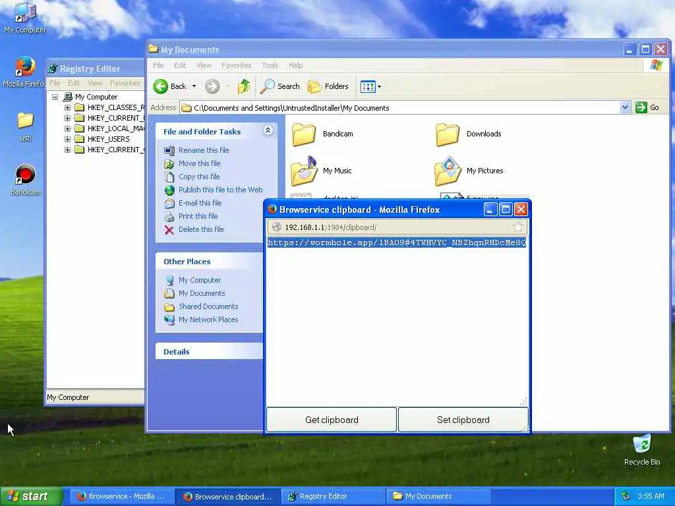Open the Tools menu in My Documents
675x506 pixels.
(270, 65)
